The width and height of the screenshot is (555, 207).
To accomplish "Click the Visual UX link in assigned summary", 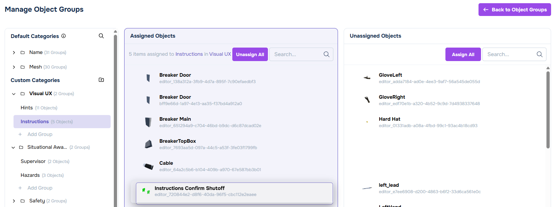I will point(220,54).
